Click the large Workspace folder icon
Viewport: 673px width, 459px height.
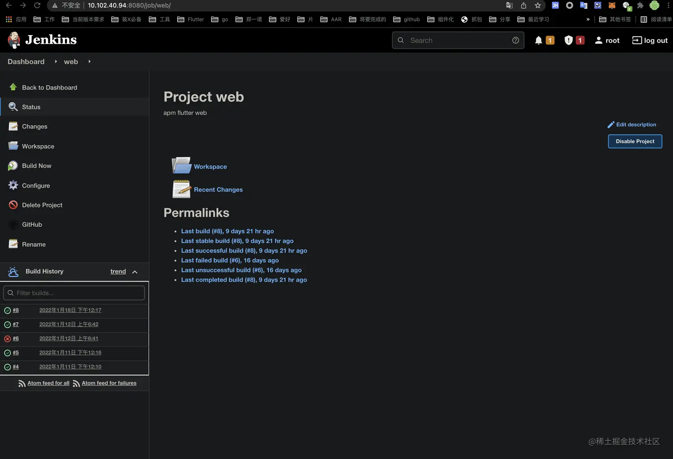click(182, 165)
